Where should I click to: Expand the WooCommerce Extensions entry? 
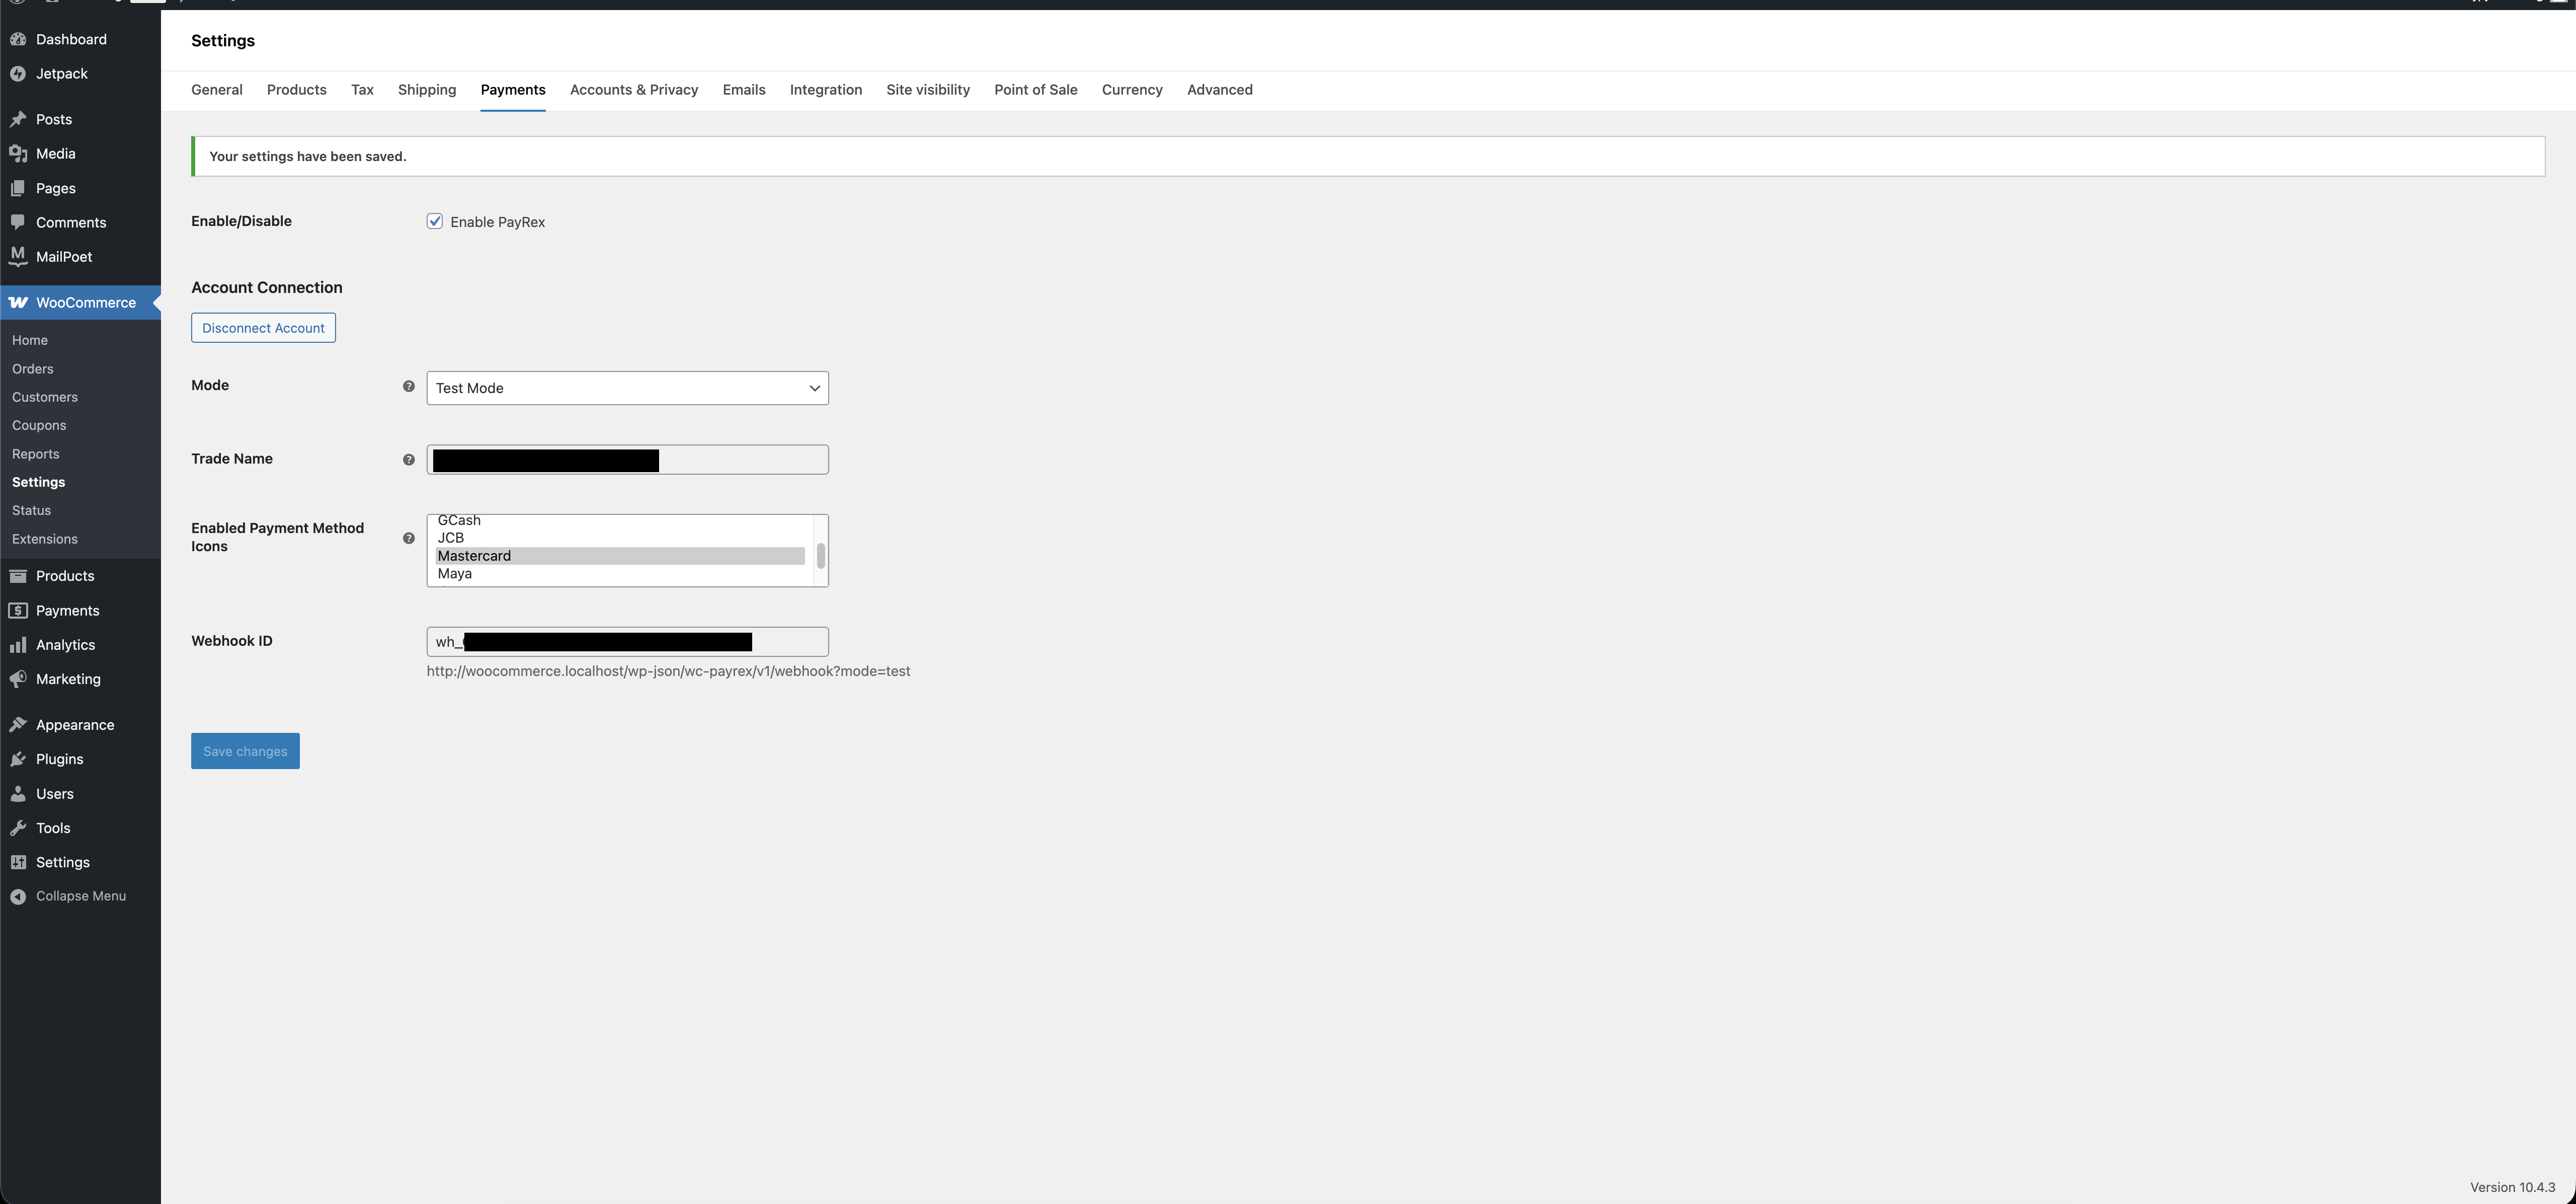click(44, 539)
